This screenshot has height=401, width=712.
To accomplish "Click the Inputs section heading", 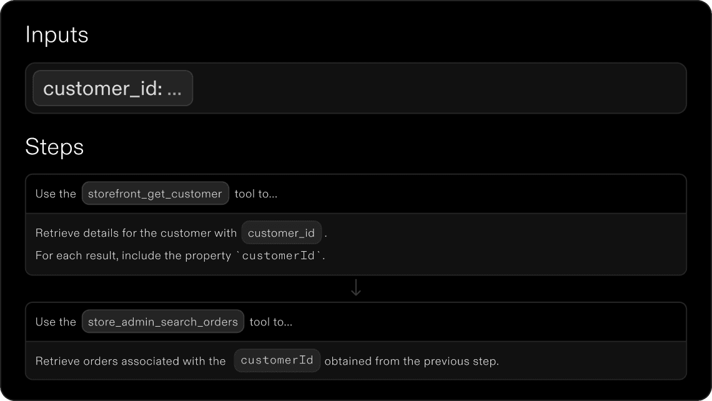I will [57, 35].
